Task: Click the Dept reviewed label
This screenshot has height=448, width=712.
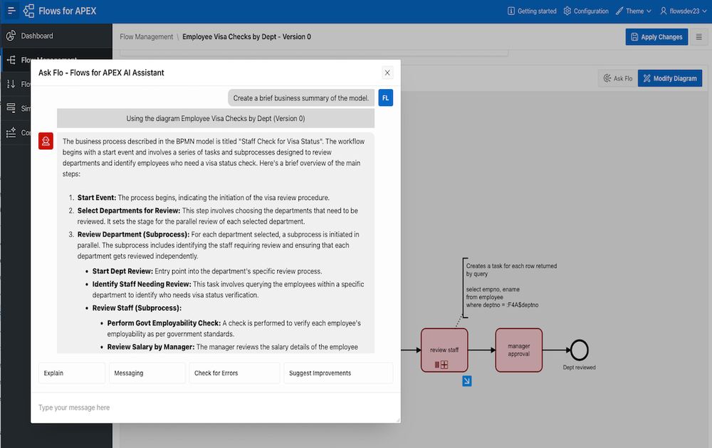Action: tap(580, 367)
